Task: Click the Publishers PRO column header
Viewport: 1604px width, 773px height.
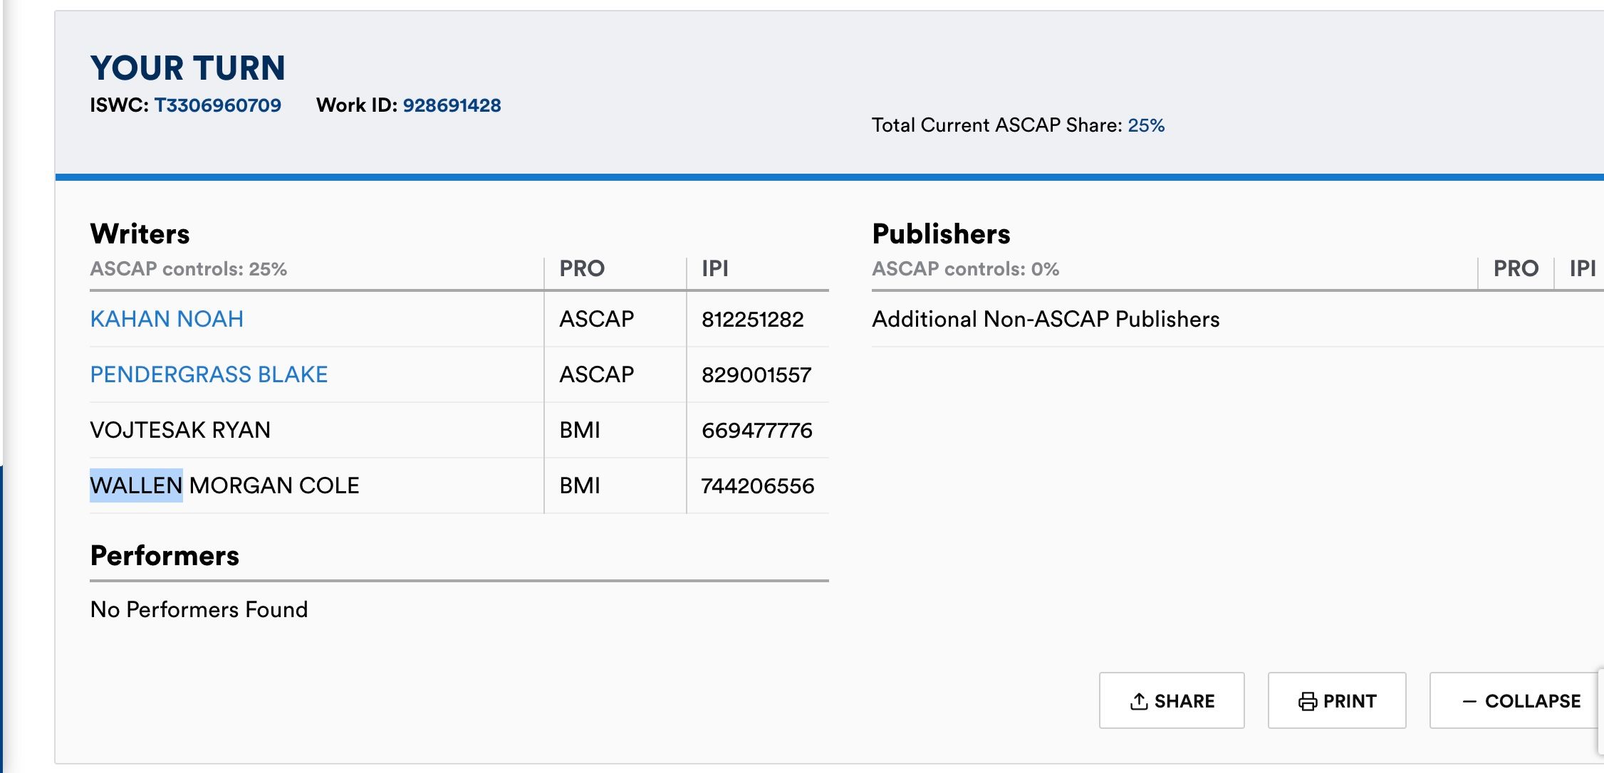Action: [1516, 268]
